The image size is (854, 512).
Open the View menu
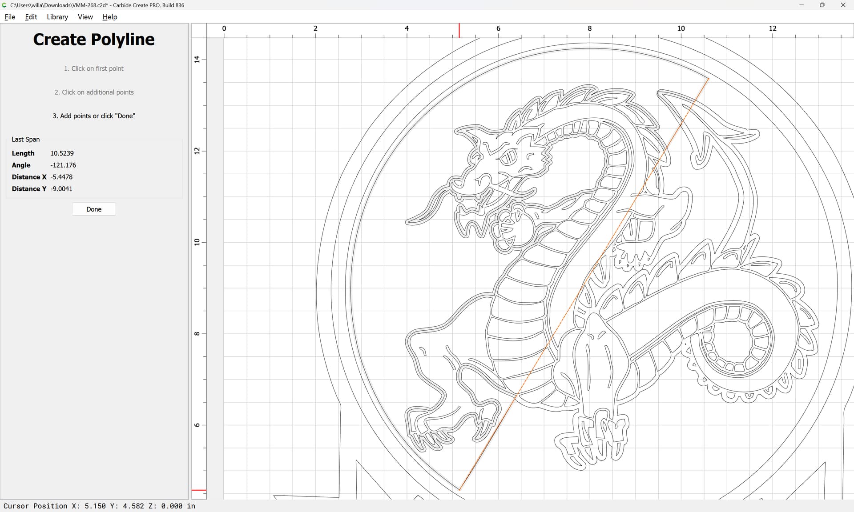tap(85, 17)
